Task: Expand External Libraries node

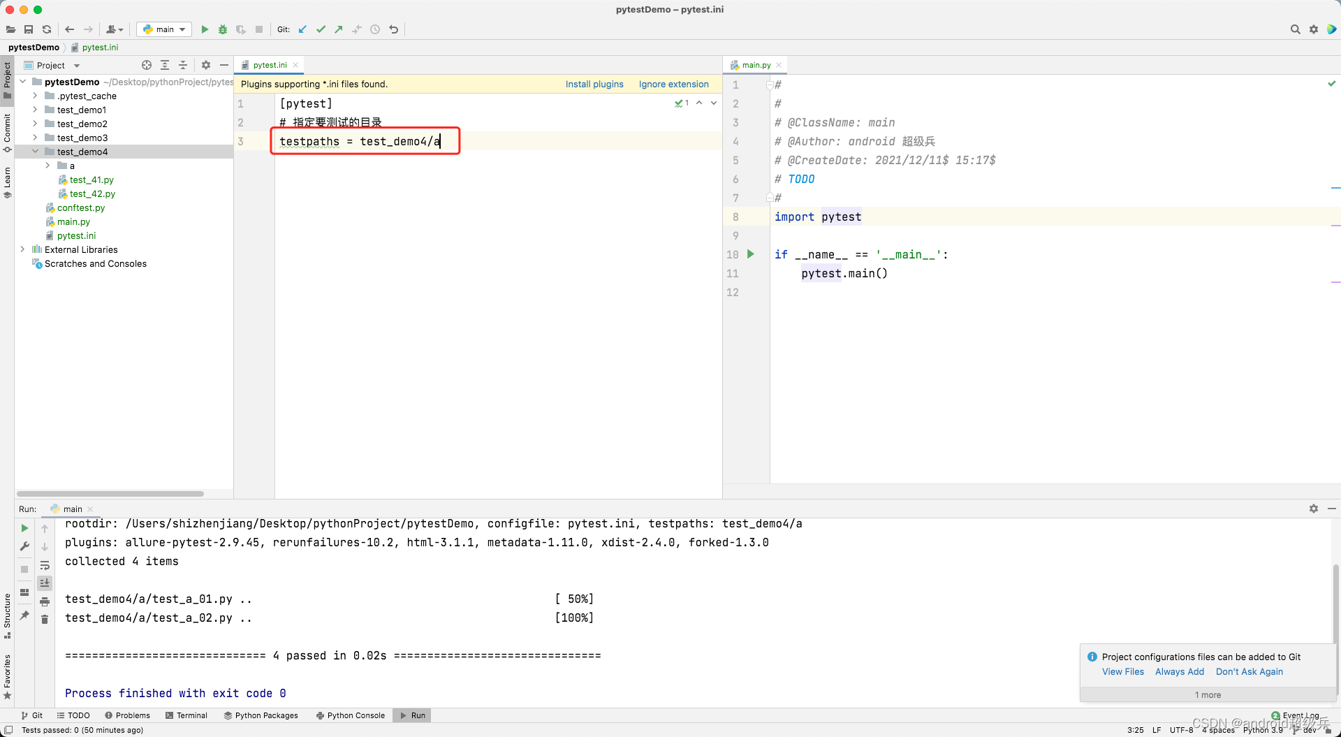Action: point(23,249)
